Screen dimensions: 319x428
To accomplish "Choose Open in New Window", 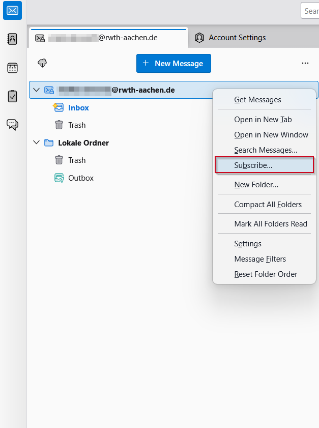I will (x=264, y=135).
